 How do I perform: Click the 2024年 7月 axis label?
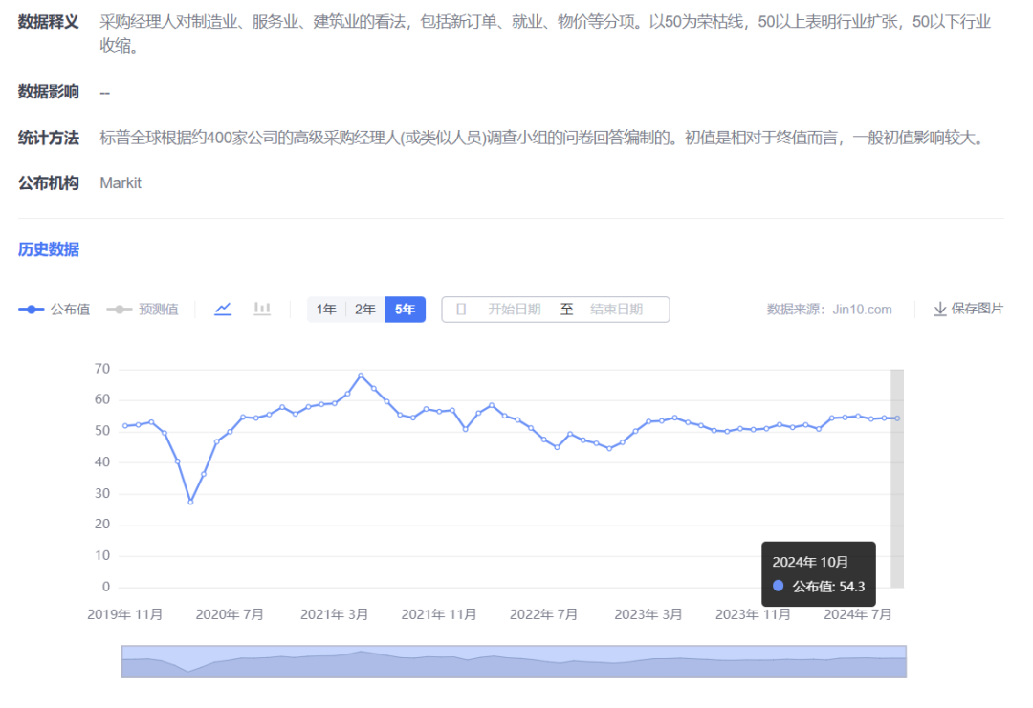point(858,614)
